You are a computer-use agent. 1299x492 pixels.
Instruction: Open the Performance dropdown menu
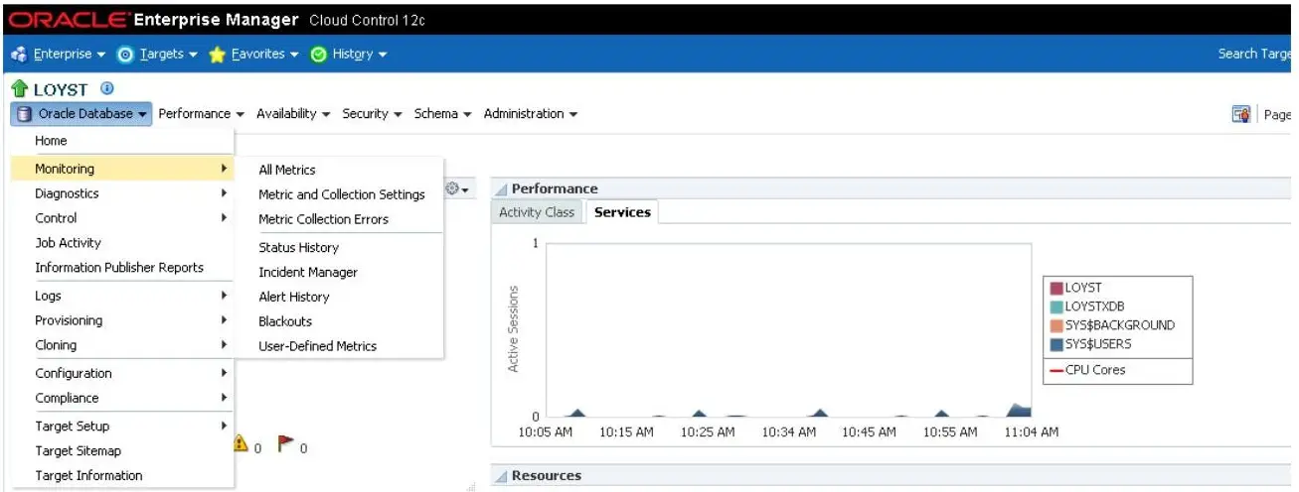(x=201, y=114)
